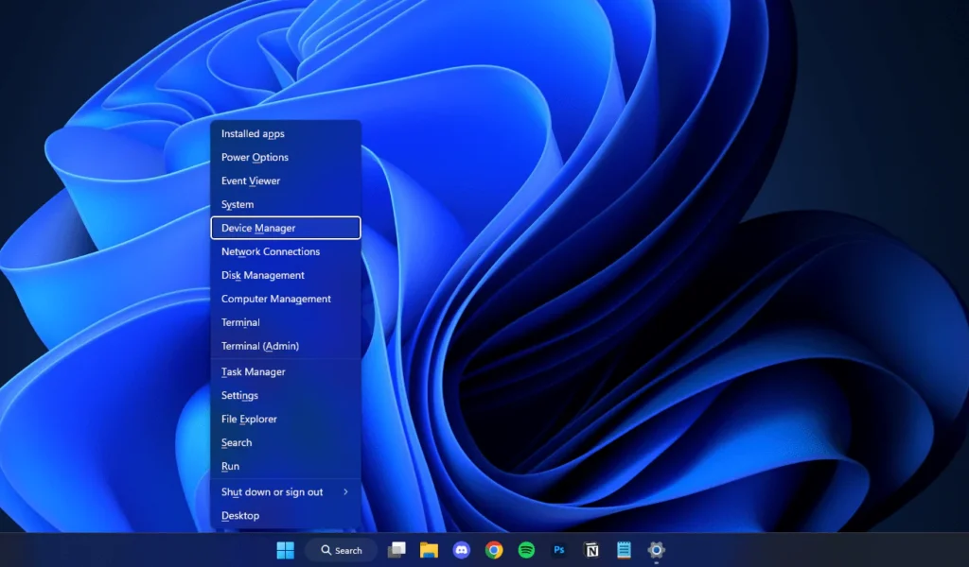
Task: Click the Settings gear taskbar icon
Action: 656,550
